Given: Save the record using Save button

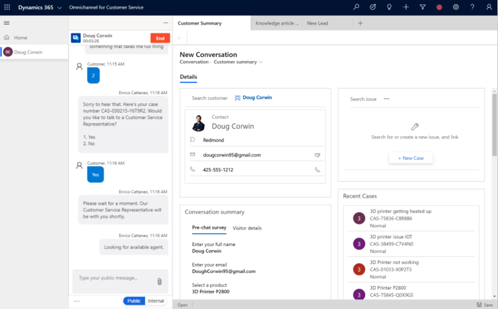Looking at the screenshot, I should 485,305.
